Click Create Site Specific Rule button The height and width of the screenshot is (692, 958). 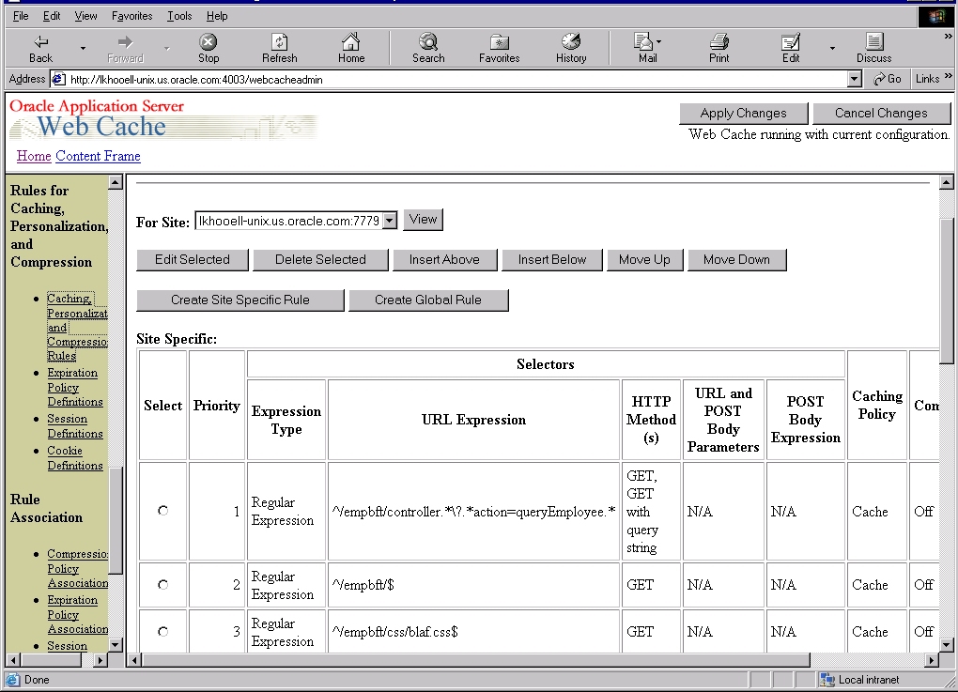(x=240, y=300)
